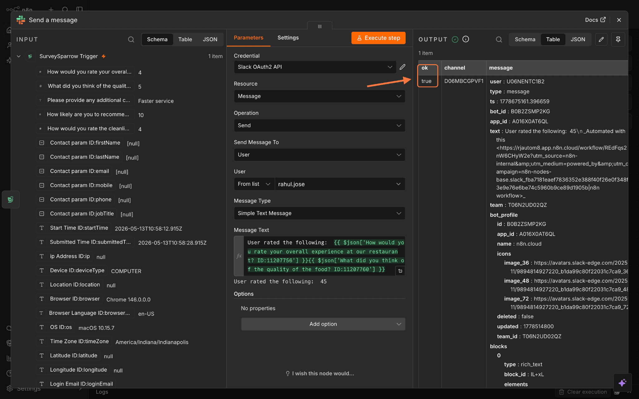Click the object icon for Contact param ID:firstName
639x399 pixels.
tap(41, 143)
